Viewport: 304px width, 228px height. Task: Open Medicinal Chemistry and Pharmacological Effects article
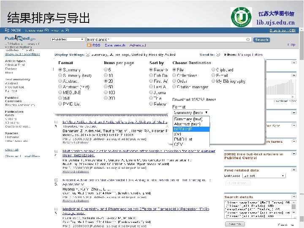(x=136, y=211)
